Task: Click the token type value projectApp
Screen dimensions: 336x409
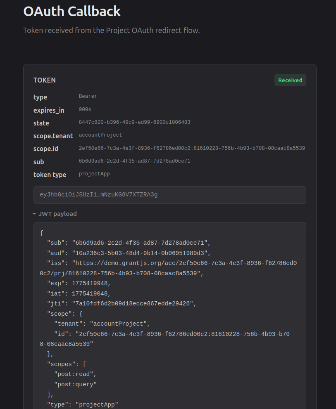Action: (x=94, y=174)
